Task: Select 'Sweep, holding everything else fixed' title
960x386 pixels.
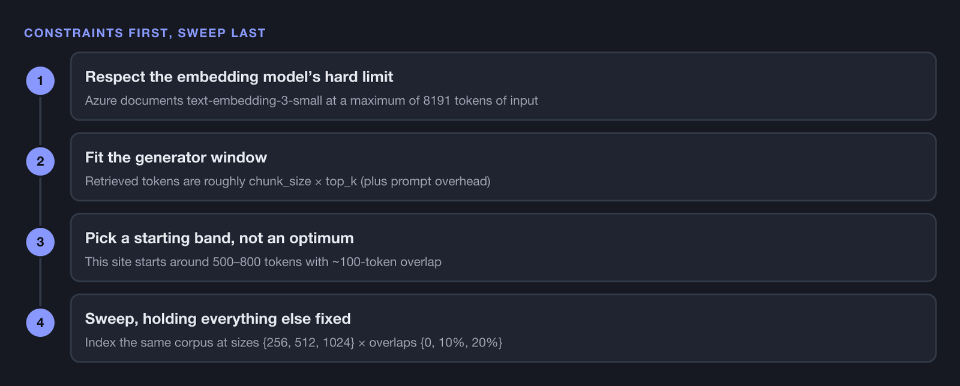Action: coord(218,319)
